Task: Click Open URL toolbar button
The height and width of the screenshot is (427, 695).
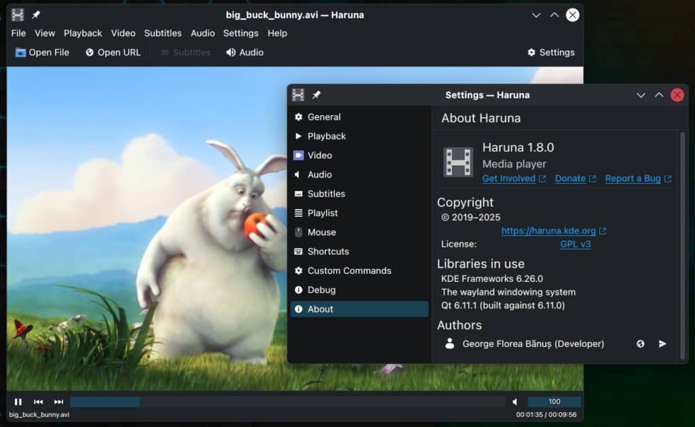Action: (113, 52)
